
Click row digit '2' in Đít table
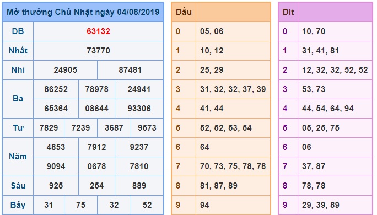coord(285,70)
